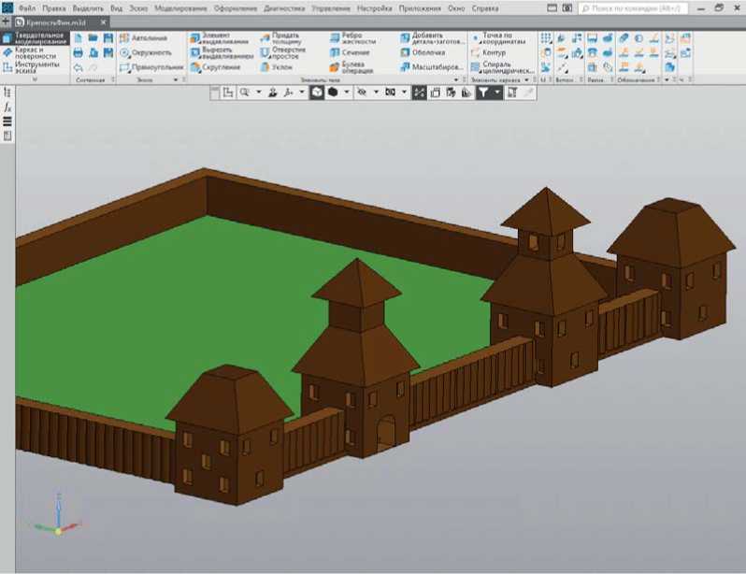Image resolution: width=746 pixels, height=574 pixels.
Task: Select the Булева операция tool
Action: pyautogui.click(x=353, y=67)
